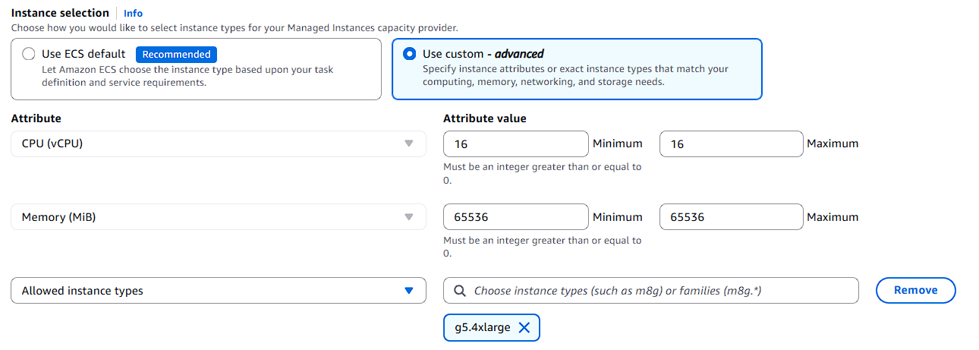The width and height of the screenshot is (979, 350).
Task: Focus the Memory minimum value field
Action: click(x=515, y=217)
